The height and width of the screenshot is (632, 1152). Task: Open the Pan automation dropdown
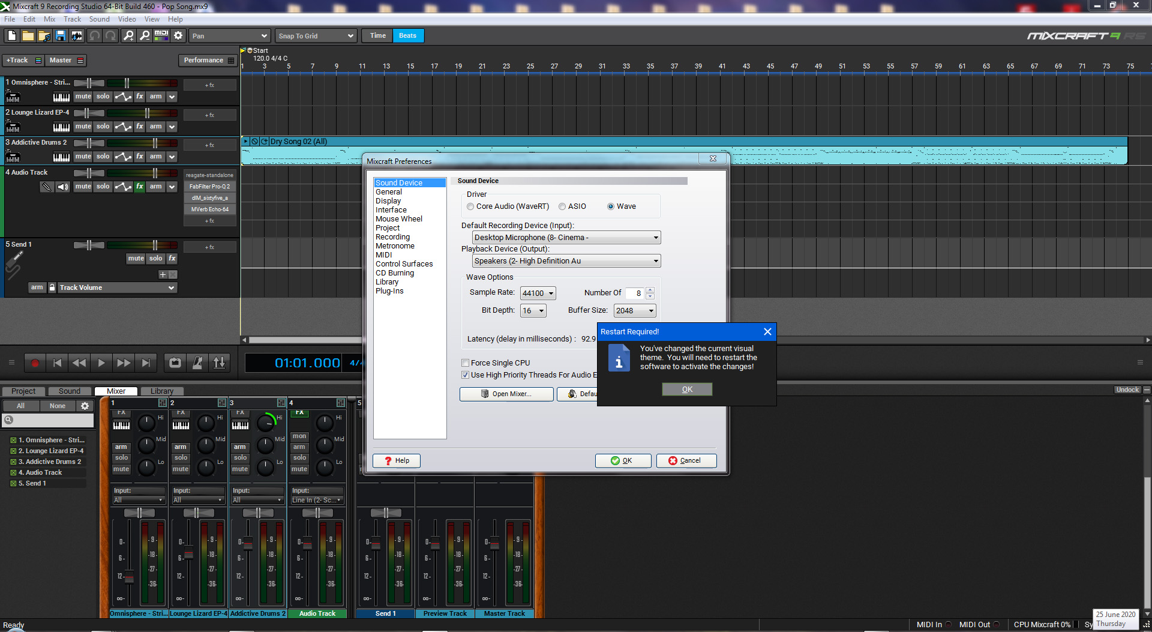point(229,36)
